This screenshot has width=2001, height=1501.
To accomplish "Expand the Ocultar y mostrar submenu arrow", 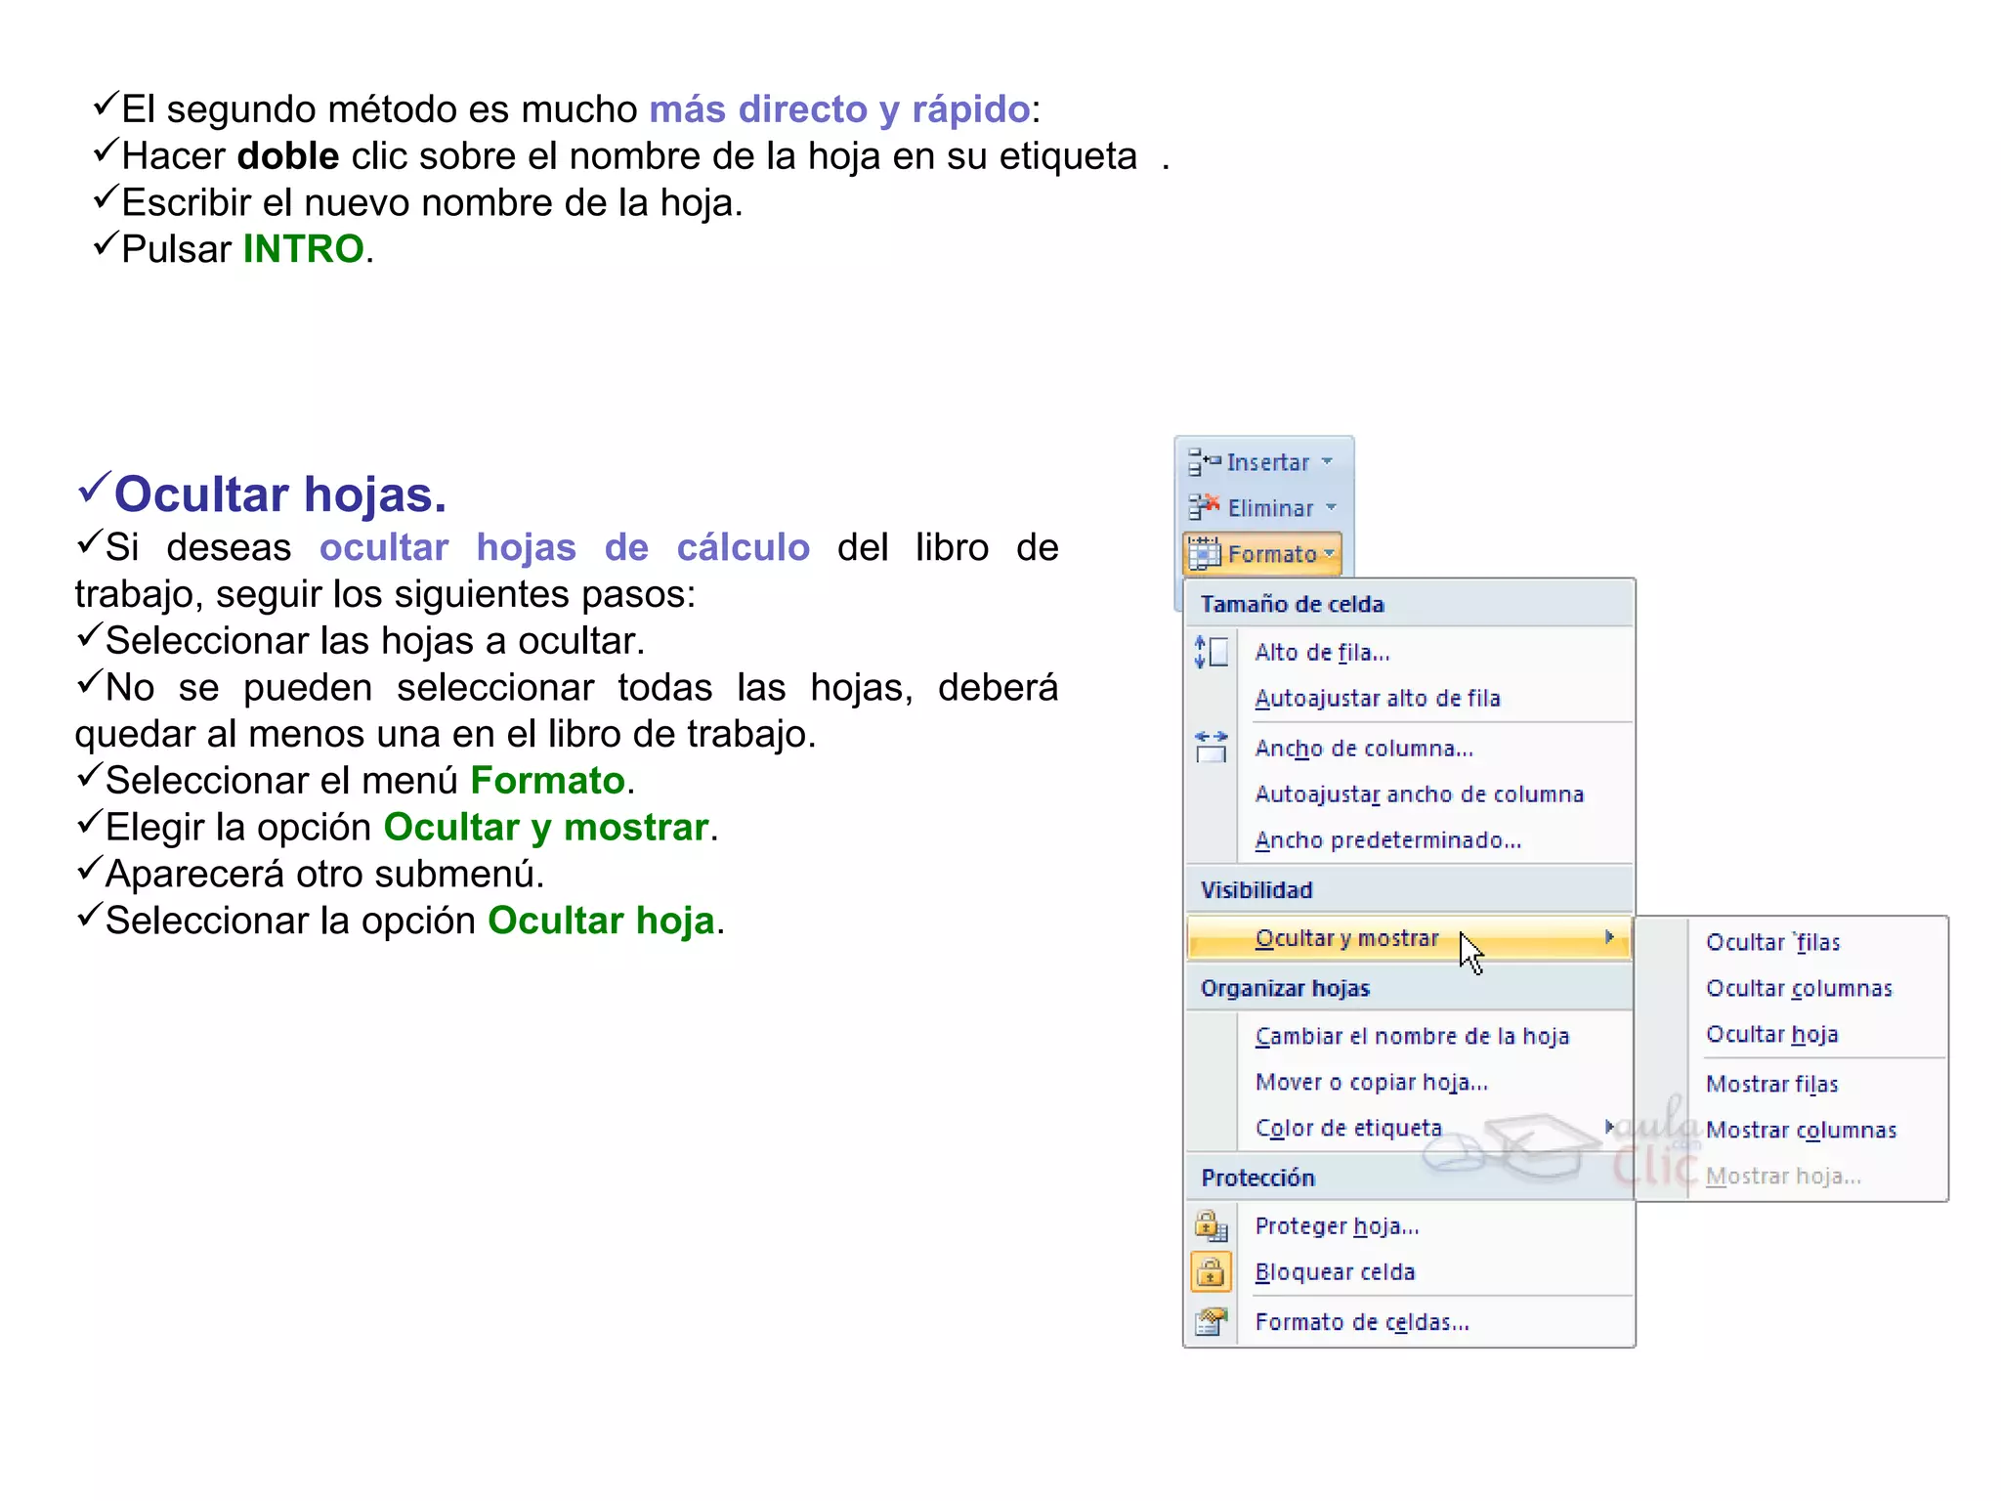I will pyautogui.click(x=1609, y=937).
